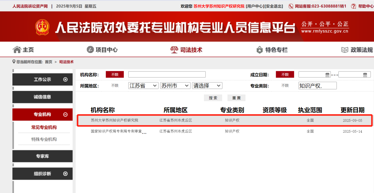Toggle the 不限 option for 机构名称
374x193 pixels.
tap(115, 74)
